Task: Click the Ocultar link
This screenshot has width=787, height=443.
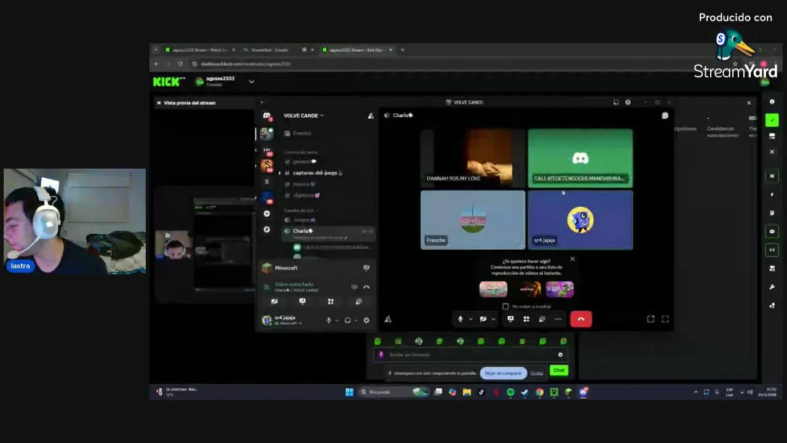Action: pyautogui.click(x=537, y=373)
